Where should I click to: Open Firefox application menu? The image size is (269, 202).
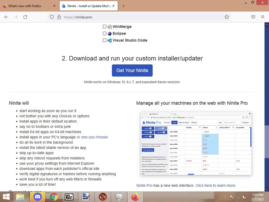coord(263,17)
